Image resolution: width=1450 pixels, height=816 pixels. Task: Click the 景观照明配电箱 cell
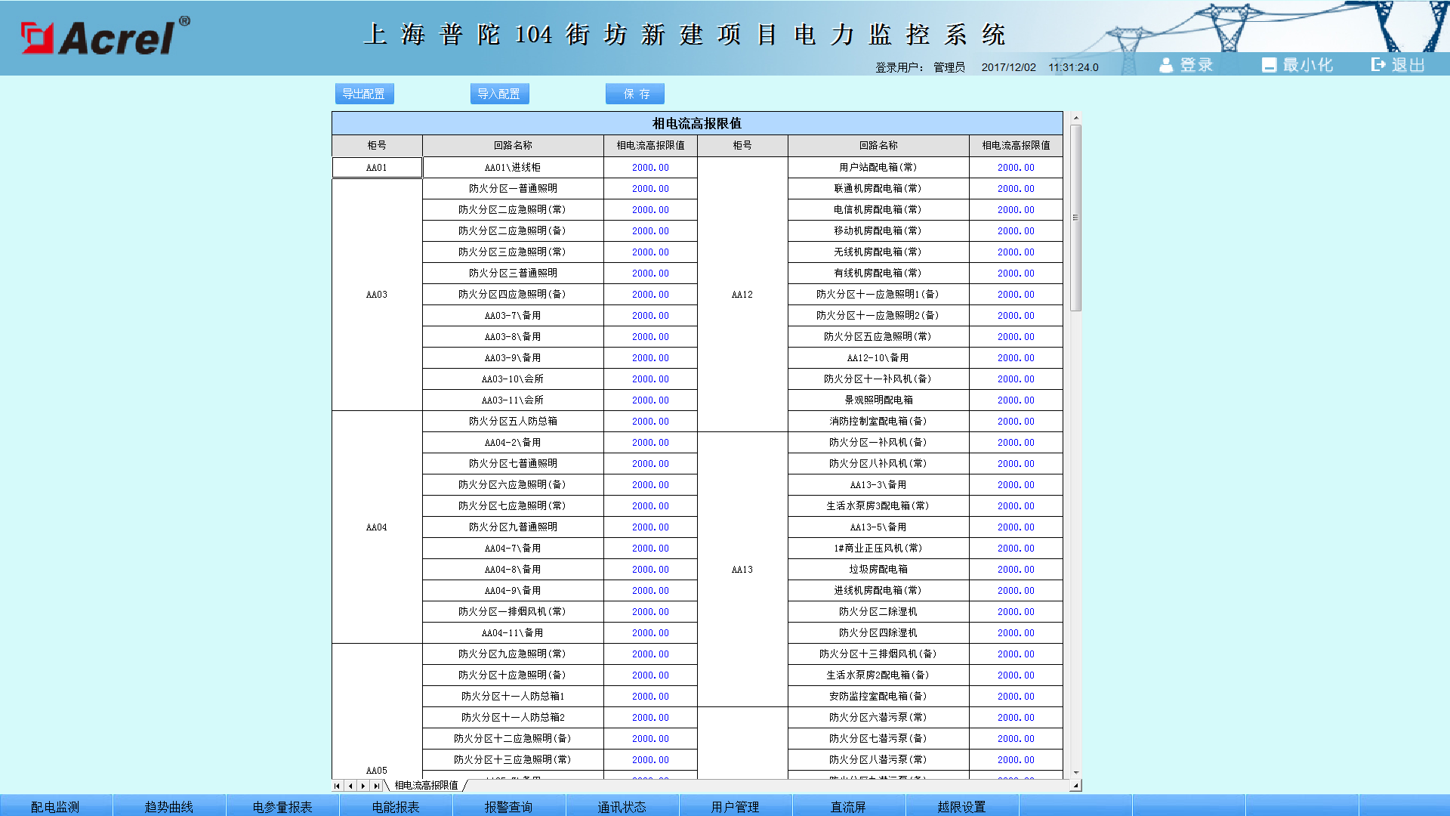click(878, 400)
